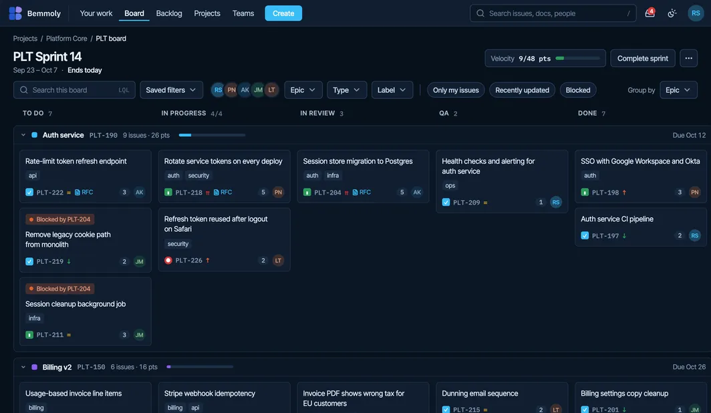Click the priority arrow on PLT-226
711x413 pixels.
click(x=208, y=260)
